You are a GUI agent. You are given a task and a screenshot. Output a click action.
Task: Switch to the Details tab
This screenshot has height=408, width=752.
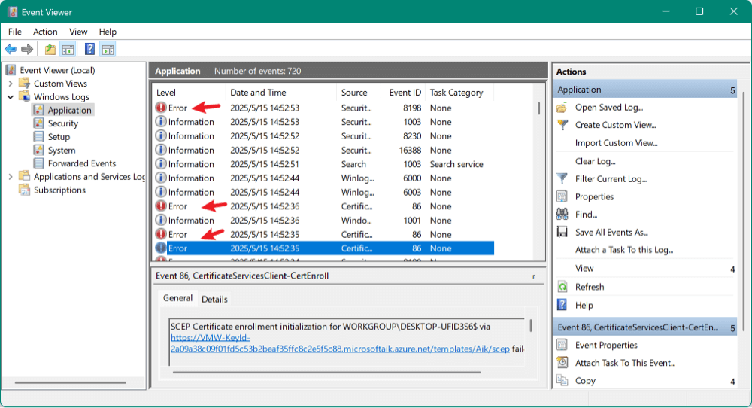pyautogui.click(x=214, y=299)
